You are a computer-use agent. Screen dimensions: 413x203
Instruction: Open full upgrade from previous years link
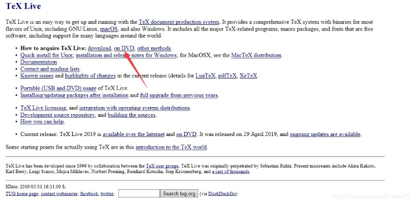click(x=179, y=95)
